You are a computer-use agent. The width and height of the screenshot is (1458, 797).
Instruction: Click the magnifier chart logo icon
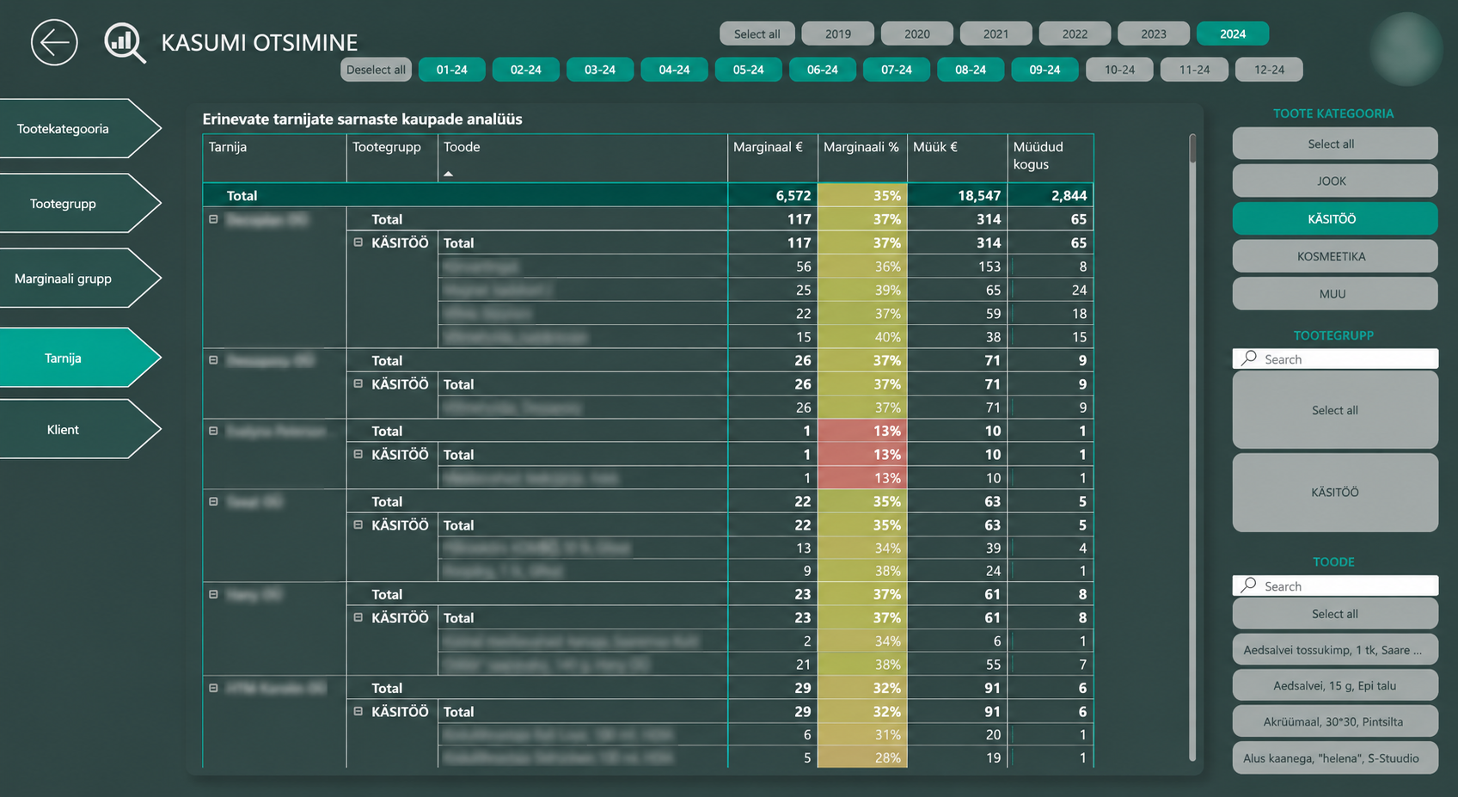125,42
